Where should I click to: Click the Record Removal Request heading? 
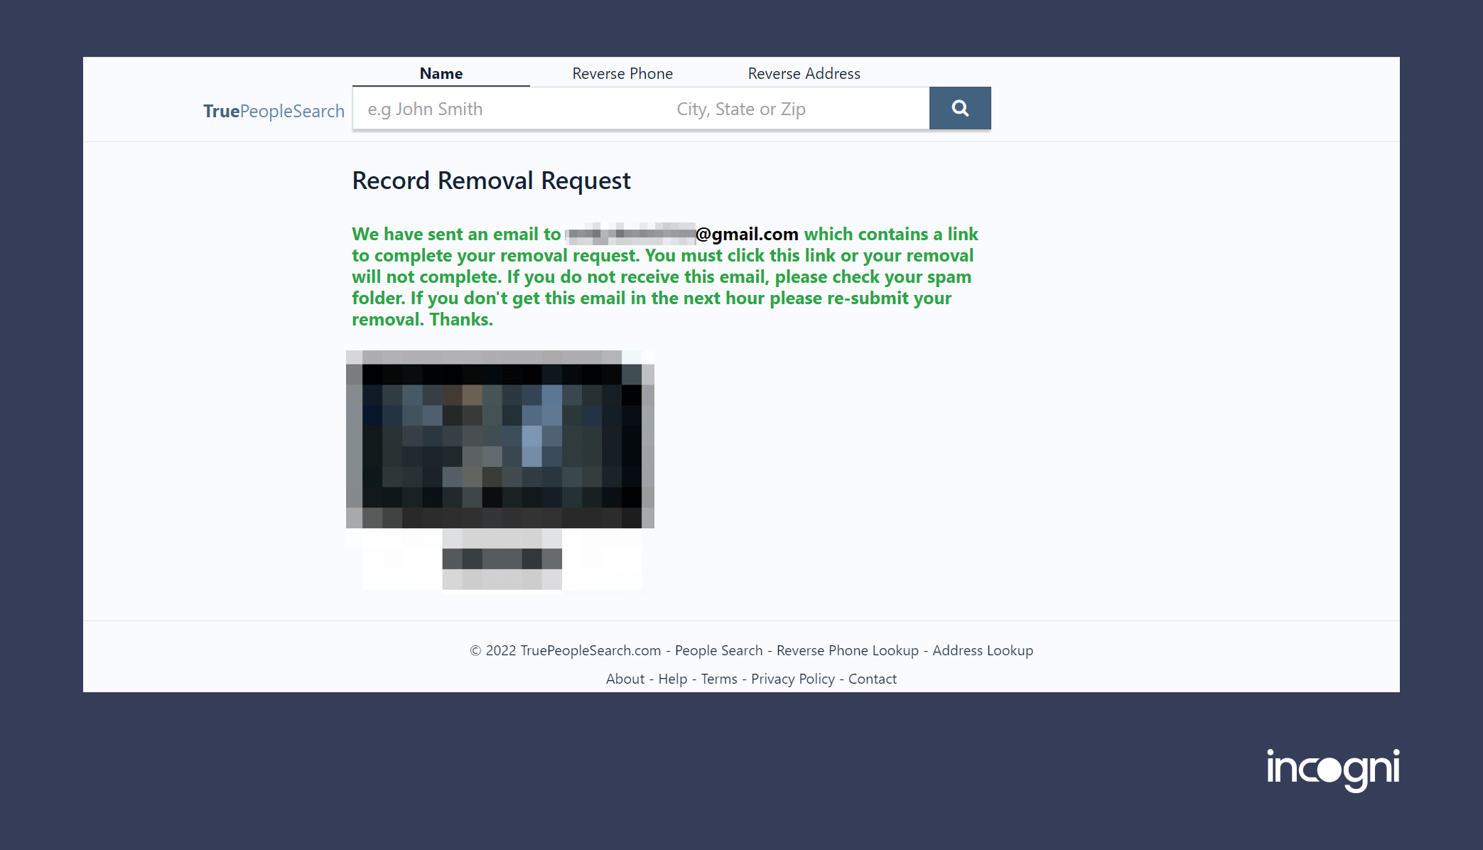click(x=491, y=181)
